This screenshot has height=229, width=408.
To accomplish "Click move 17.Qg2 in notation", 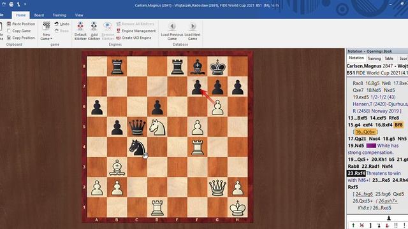I will [x=357, y=139].
